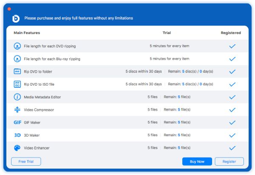The height and width of the screenshot is (175, 255).
Task: Close the purchase window with red button
Action: click(9, 9)
